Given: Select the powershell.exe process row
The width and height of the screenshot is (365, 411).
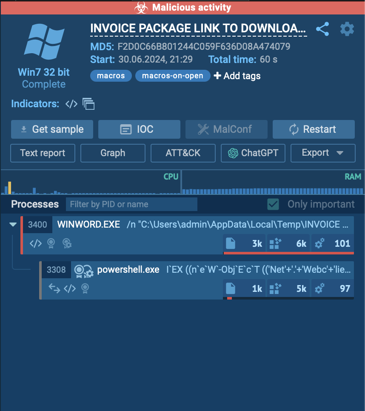Looking at the screenshot, I should tap(197, 280).
